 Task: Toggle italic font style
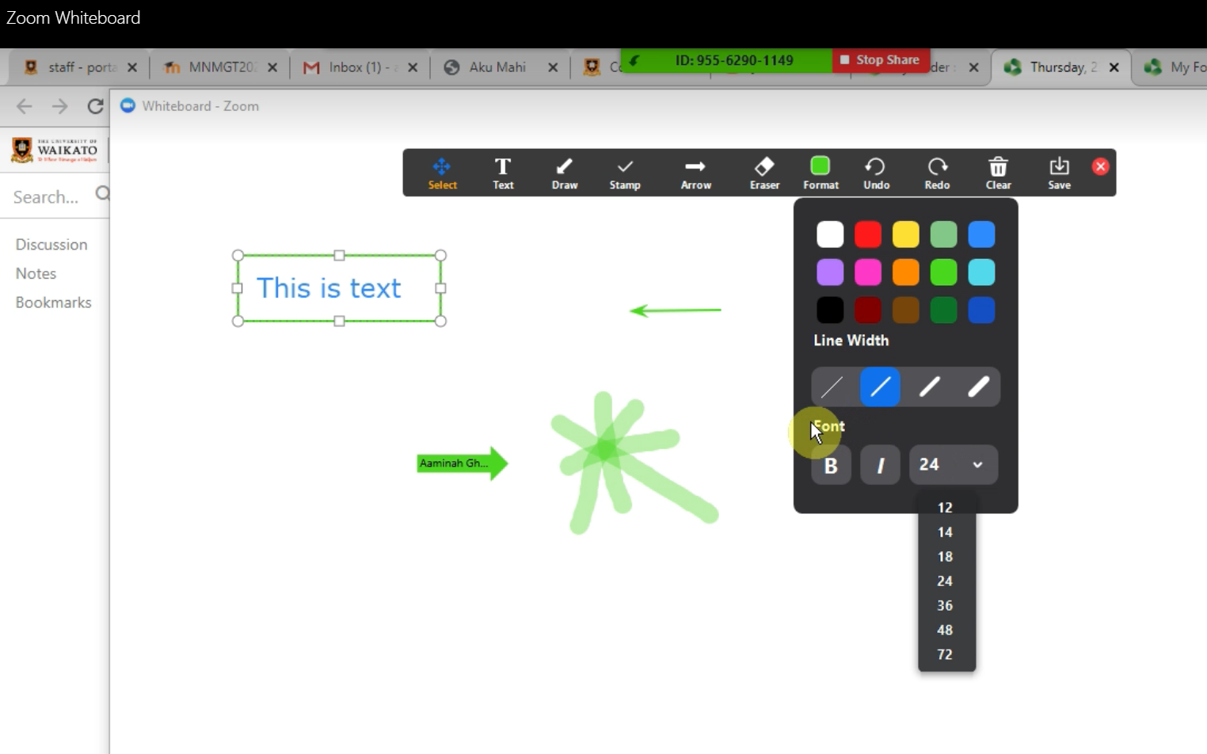[x=881, y=465]
